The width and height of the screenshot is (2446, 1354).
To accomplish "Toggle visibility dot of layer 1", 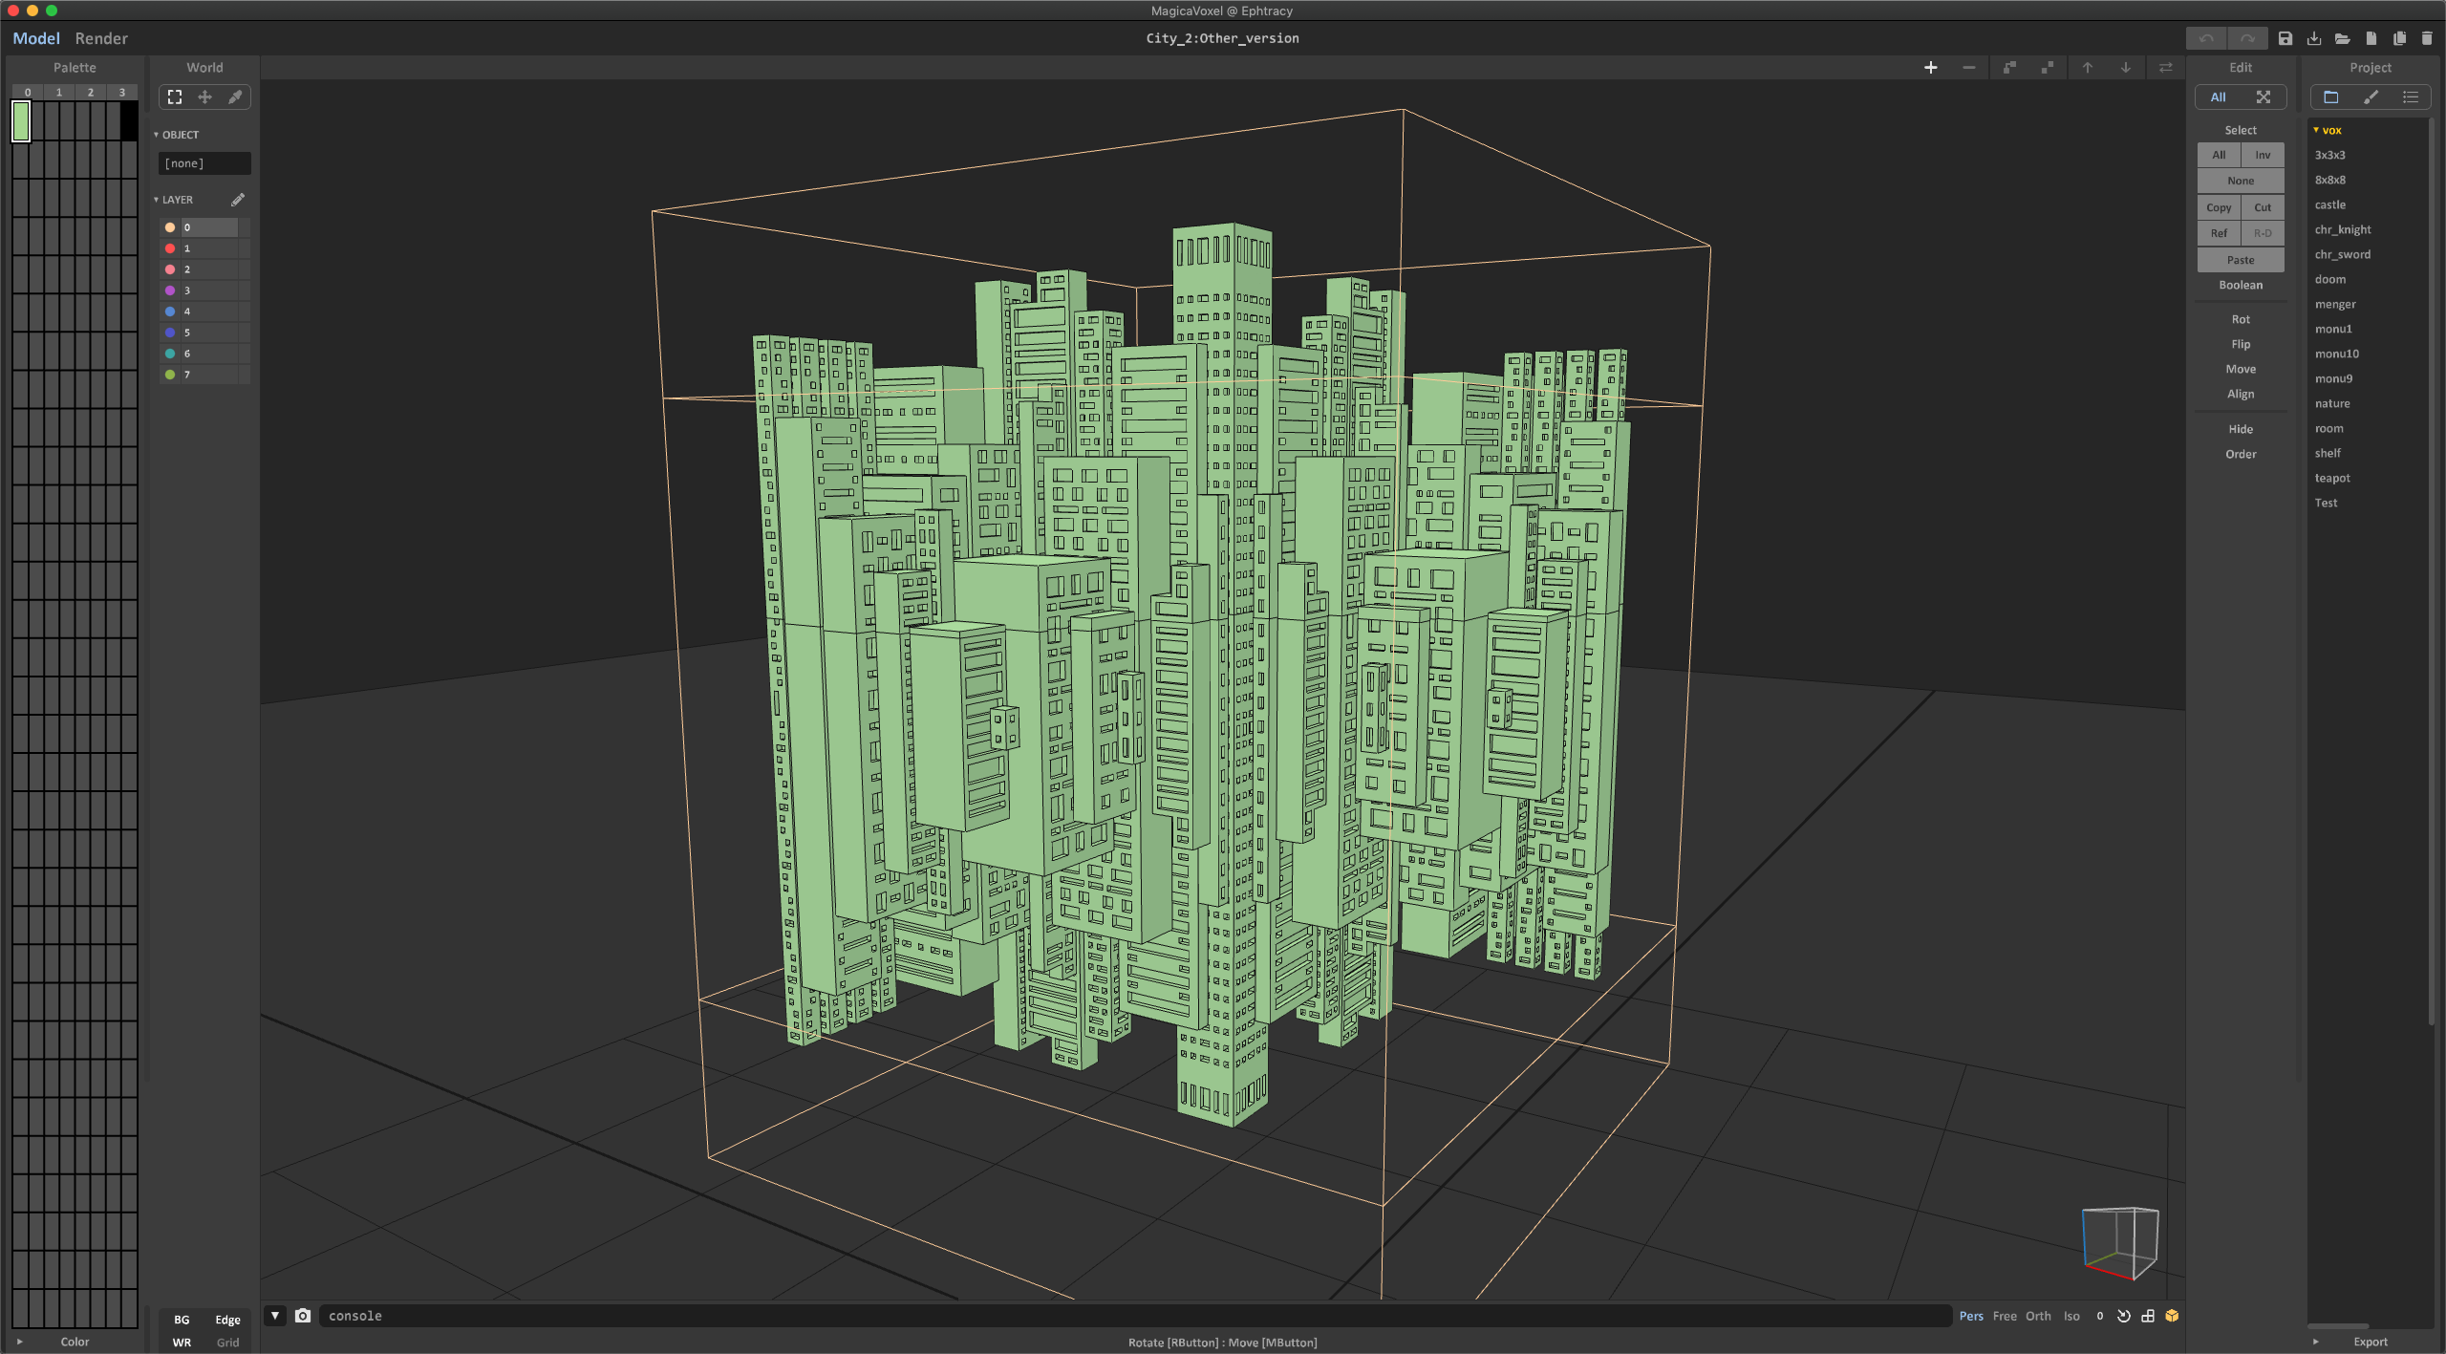I will [x=170, y=248].
